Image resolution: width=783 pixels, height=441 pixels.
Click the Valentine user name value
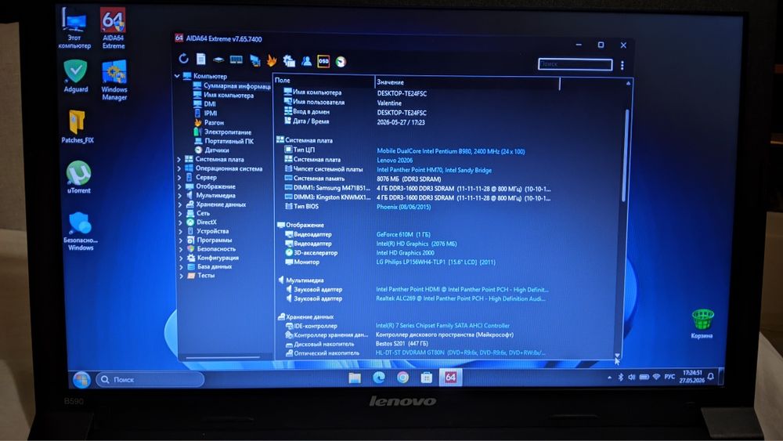389,103
